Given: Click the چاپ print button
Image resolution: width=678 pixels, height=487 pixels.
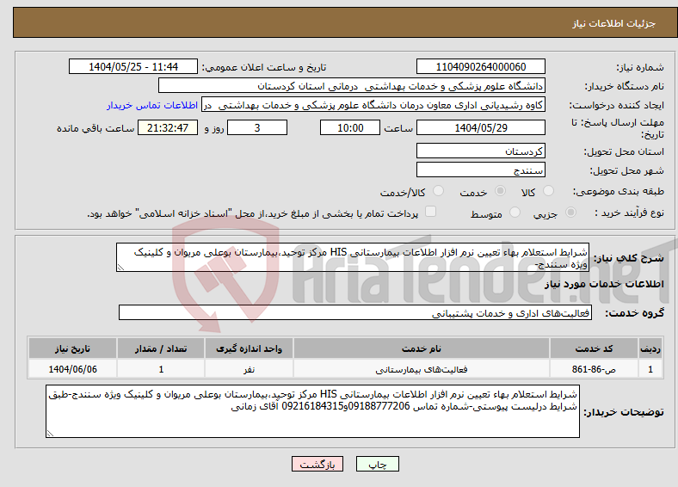Looking at the screenshot, I should [378, 464].
